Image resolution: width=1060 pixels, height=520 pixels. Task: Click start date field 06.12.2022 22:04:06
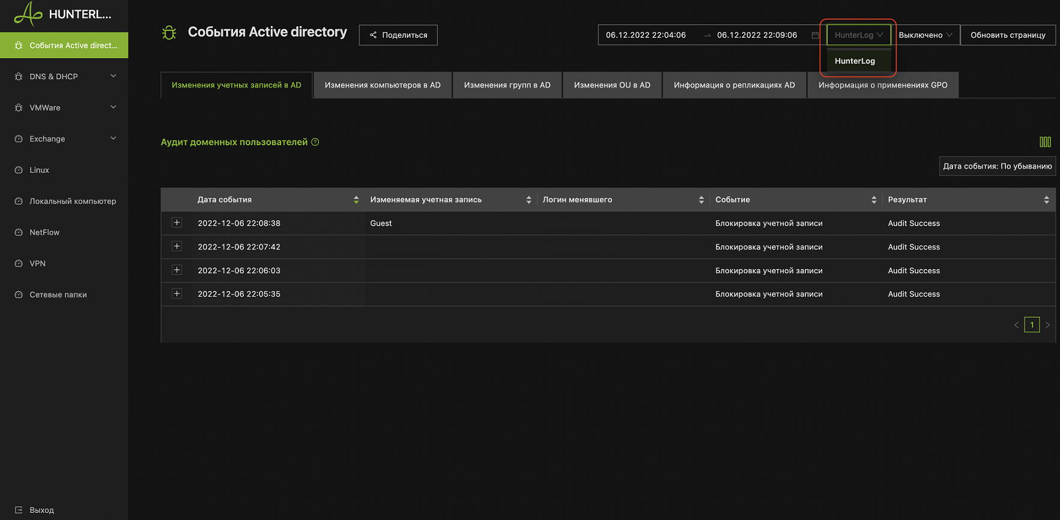pos(646,35)
